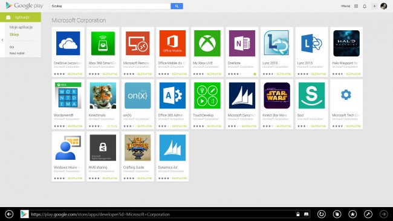The width and height of the screenshot is (393, 221).
Task: Open Gry in the sidebar
Action: pos(11,47)
